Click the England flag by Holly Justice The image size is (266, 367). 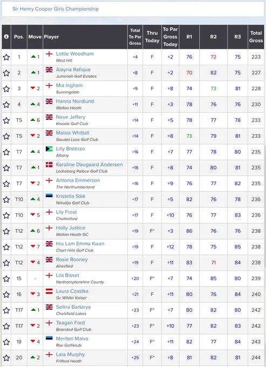49,228
